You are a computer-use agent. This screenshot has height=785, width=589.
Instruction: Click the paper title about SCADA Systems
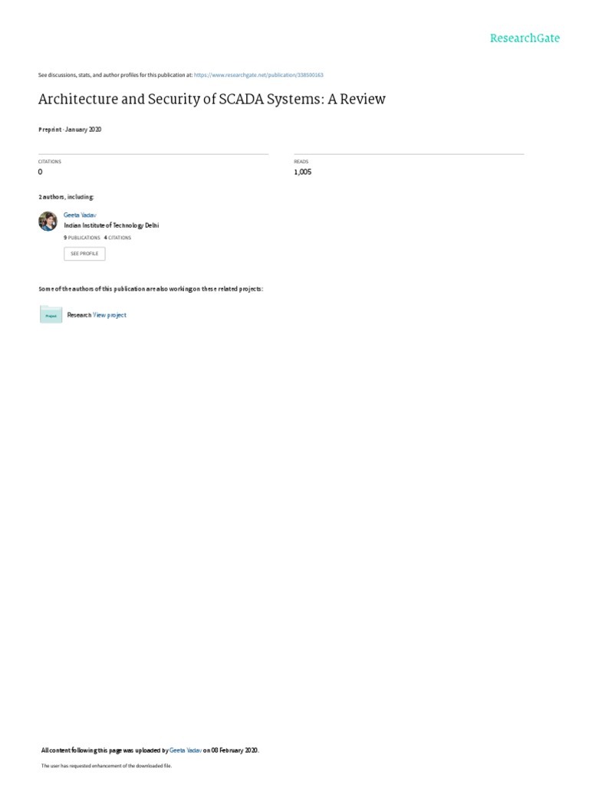click(x=212, y=99)
